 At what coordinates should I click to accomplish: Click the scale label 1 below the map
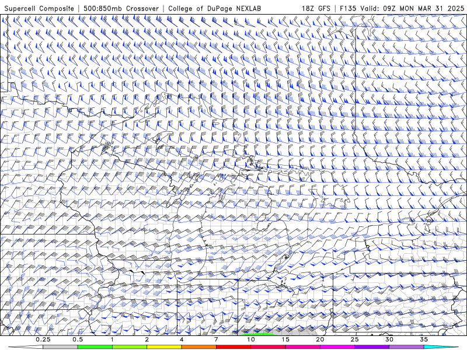pos(112,339)
